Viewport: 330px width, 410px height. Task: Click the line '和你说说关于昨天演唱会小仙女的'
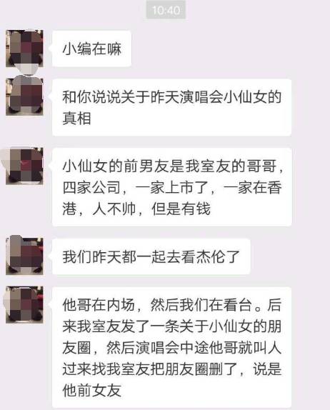point(172,96)
